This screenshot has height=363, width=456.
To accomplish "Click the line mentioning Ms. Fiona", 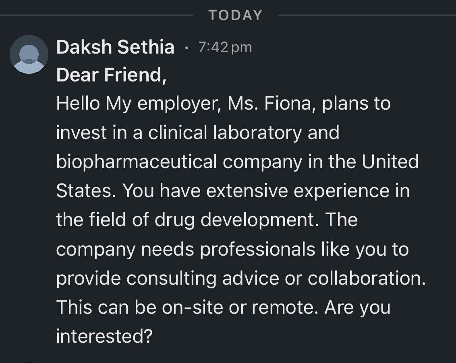I will [x=223, y=104].
